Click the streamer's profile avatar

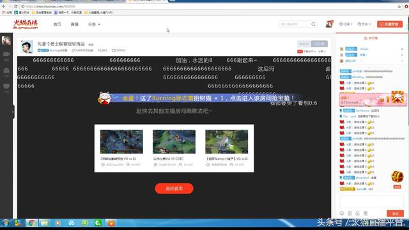[27, 47]
